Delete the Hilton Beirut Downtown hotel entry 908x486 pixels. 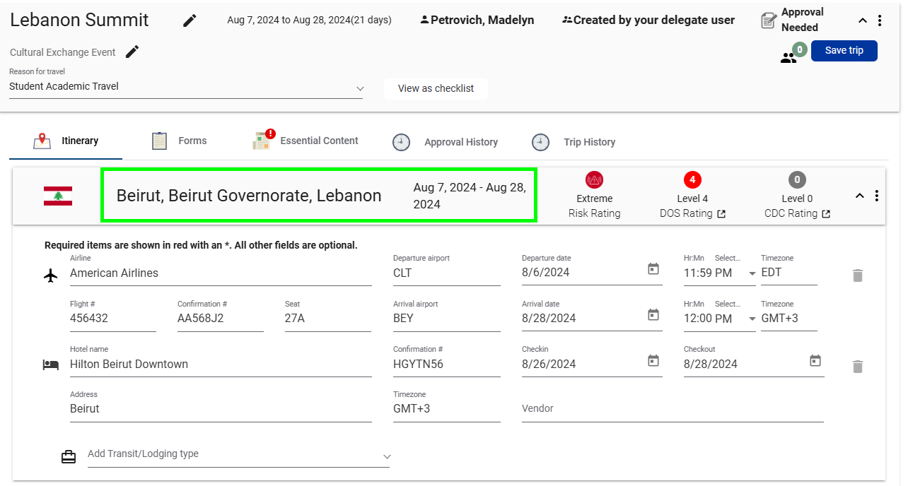[x=857, y=366]
